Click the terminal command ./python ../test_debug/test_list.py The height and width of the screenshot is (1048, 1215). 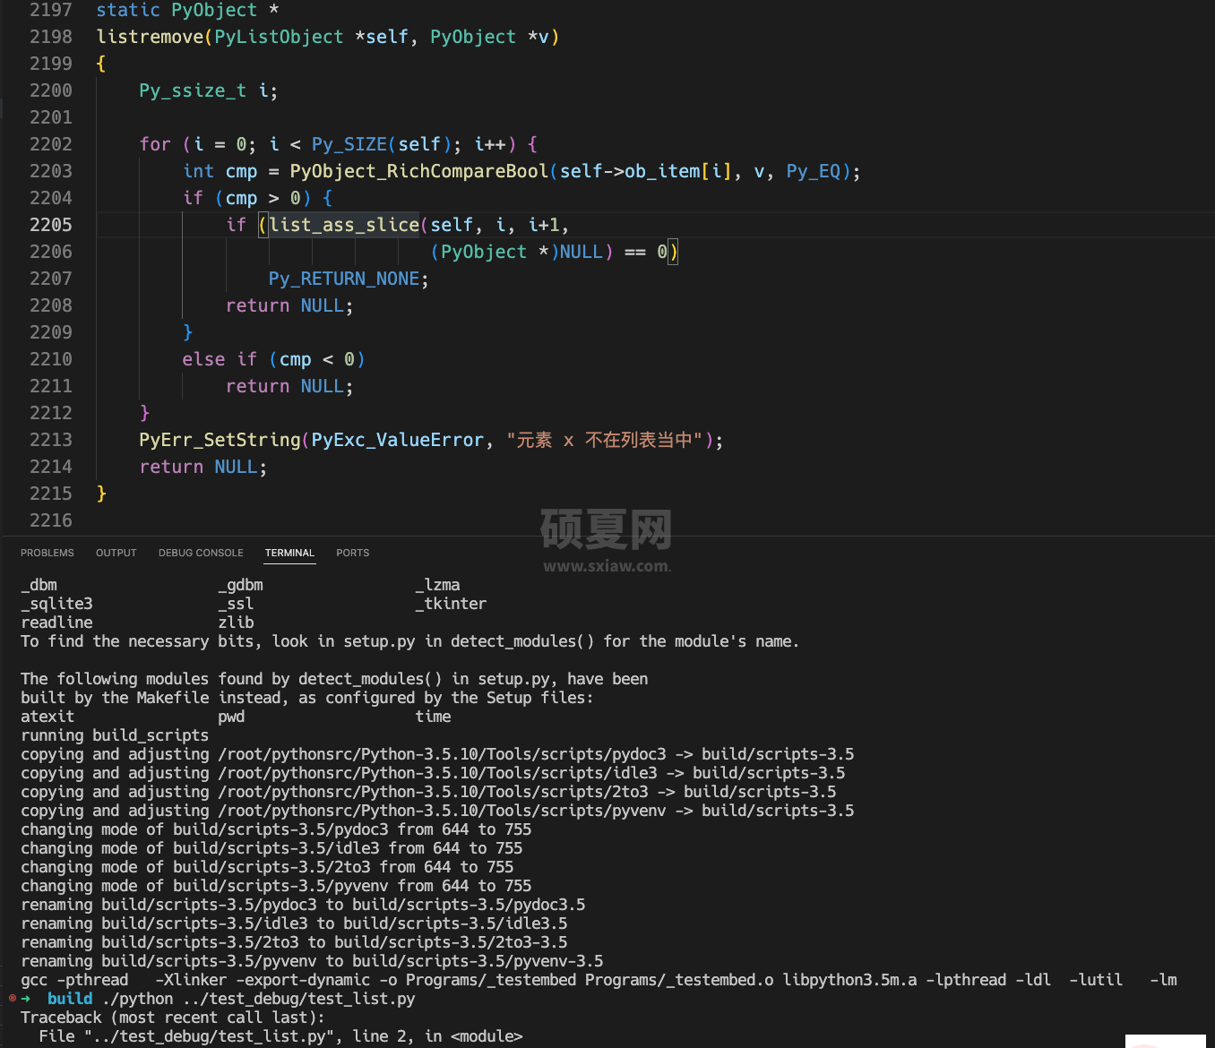click(258, 999)
